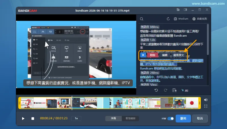Redo the subtitle edit
The height and width of the screenshot is (129, 227).
[x=165, y=90]
